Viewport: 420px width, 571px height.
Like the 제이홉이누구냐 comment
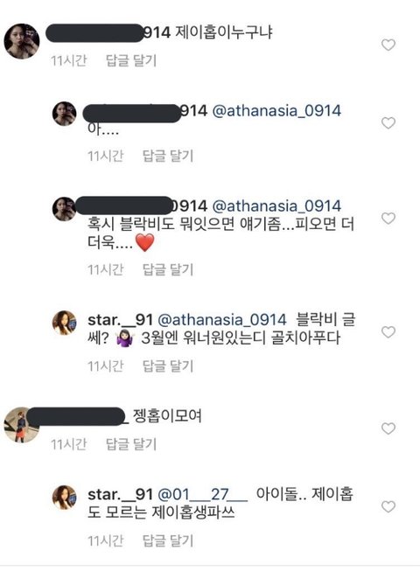[x=388, y=45]
